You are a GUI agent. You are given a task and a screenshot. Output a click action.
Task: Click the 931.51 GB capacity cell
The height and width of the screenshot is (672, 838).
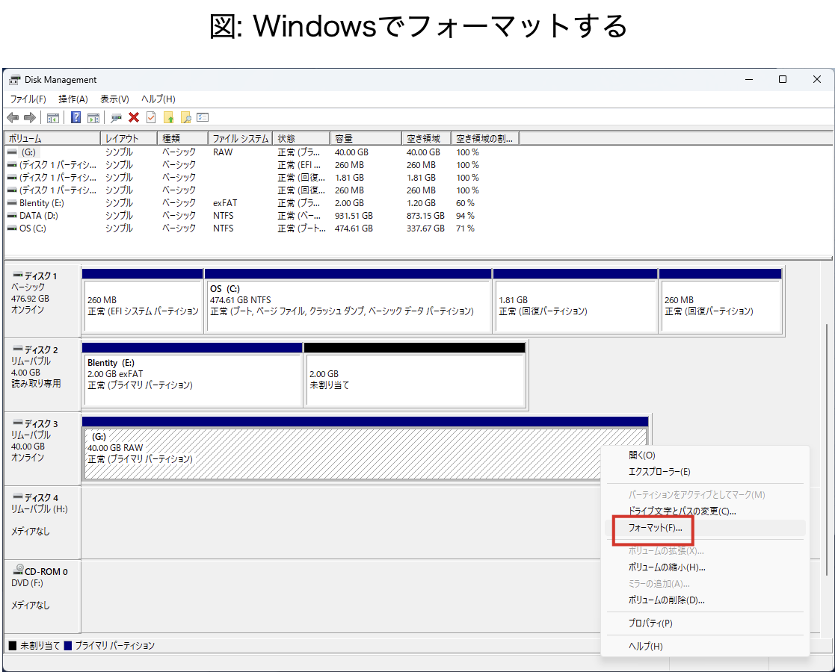pyautogui.click(x=354, y=216)
